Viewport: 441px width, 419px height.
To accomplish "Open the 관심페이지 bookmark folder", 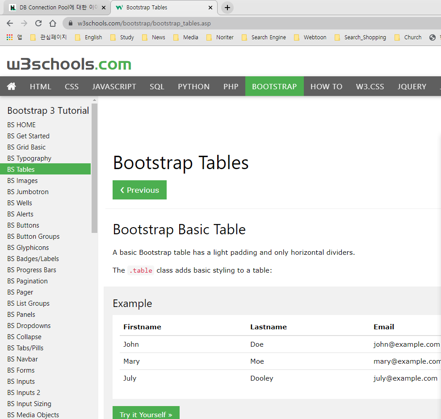I will 48,37.
